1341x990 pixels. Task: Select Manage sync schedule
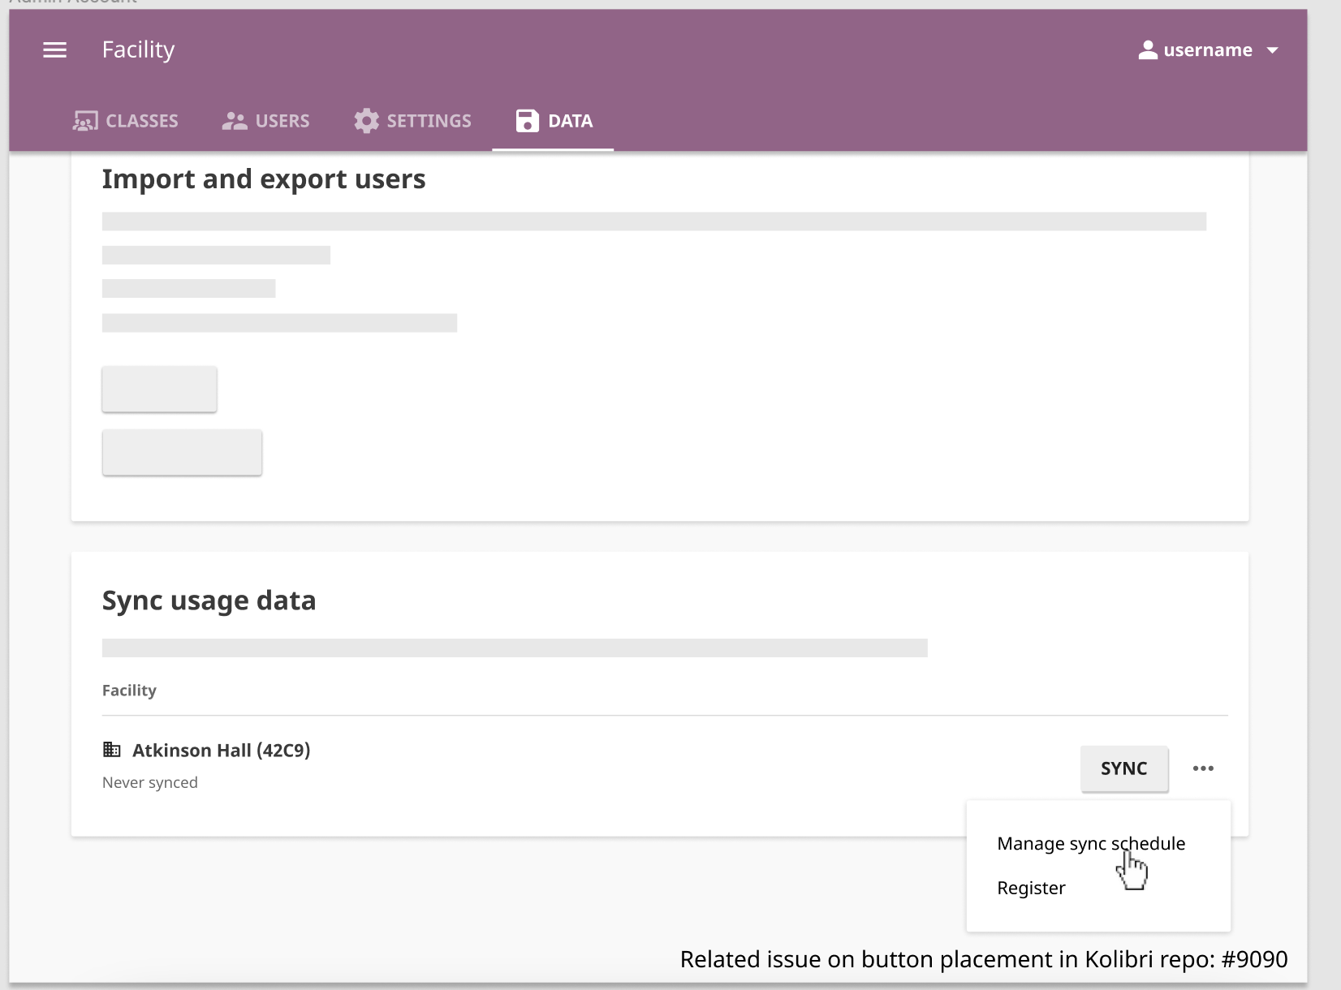pyautogui.click(x=1091, y=843)
